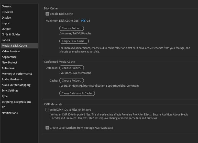Open Auto-Save preferences

8,68
